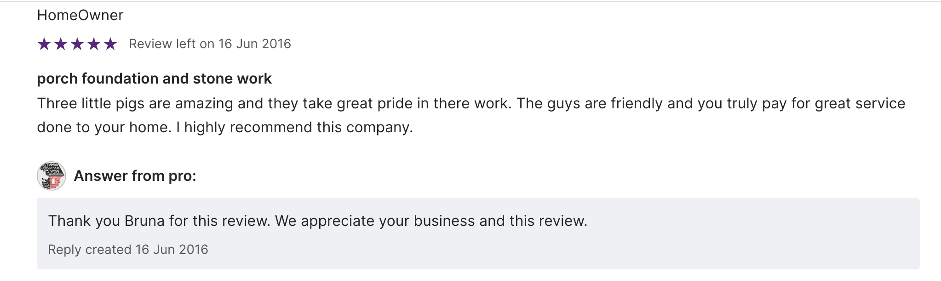Click the "Answer from pro:" heading
Image resolution: width=941 pixels, height=281 pixels.
point(135,176)
